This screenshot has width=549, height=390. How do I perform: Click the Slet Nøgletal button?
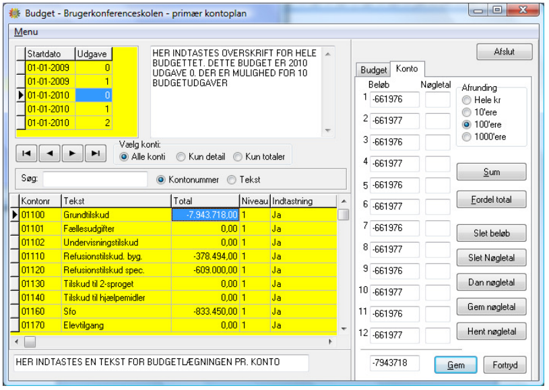(492, 258)
